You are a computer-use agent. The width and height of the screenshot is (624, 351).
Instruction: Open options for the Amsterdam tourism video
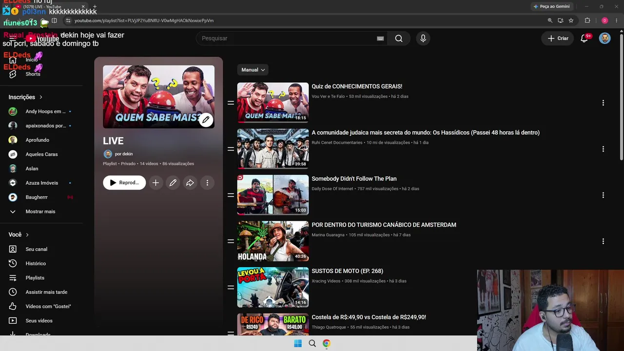click(x=603, y=241)
